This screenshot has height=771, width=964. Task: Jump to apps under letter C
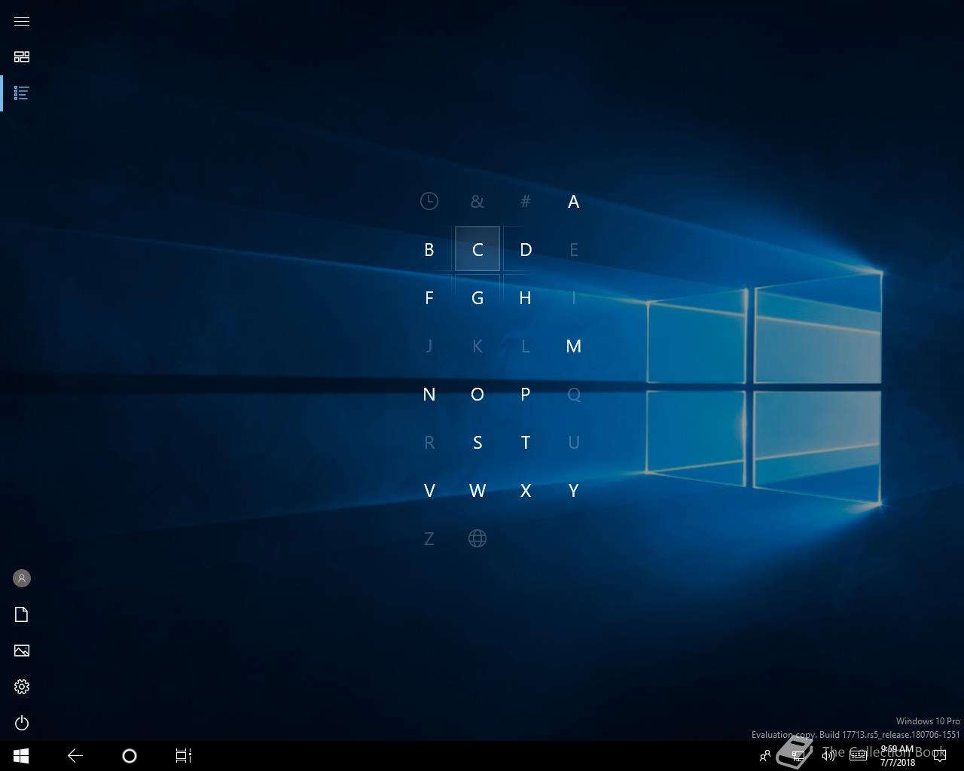click(477, 249)
